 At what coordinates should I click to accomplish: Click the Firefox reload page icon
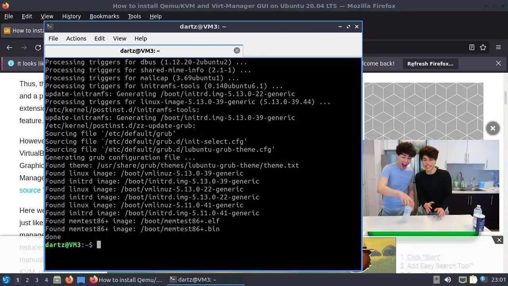[38, 48]
